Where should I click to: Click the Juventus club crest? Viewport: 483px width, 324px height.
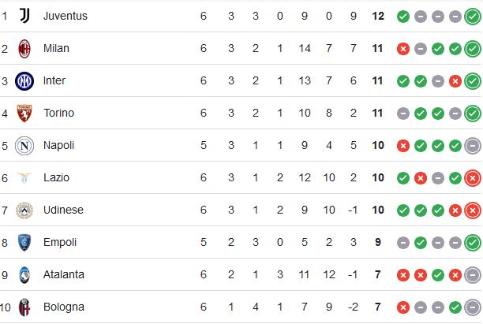point(24,16)
